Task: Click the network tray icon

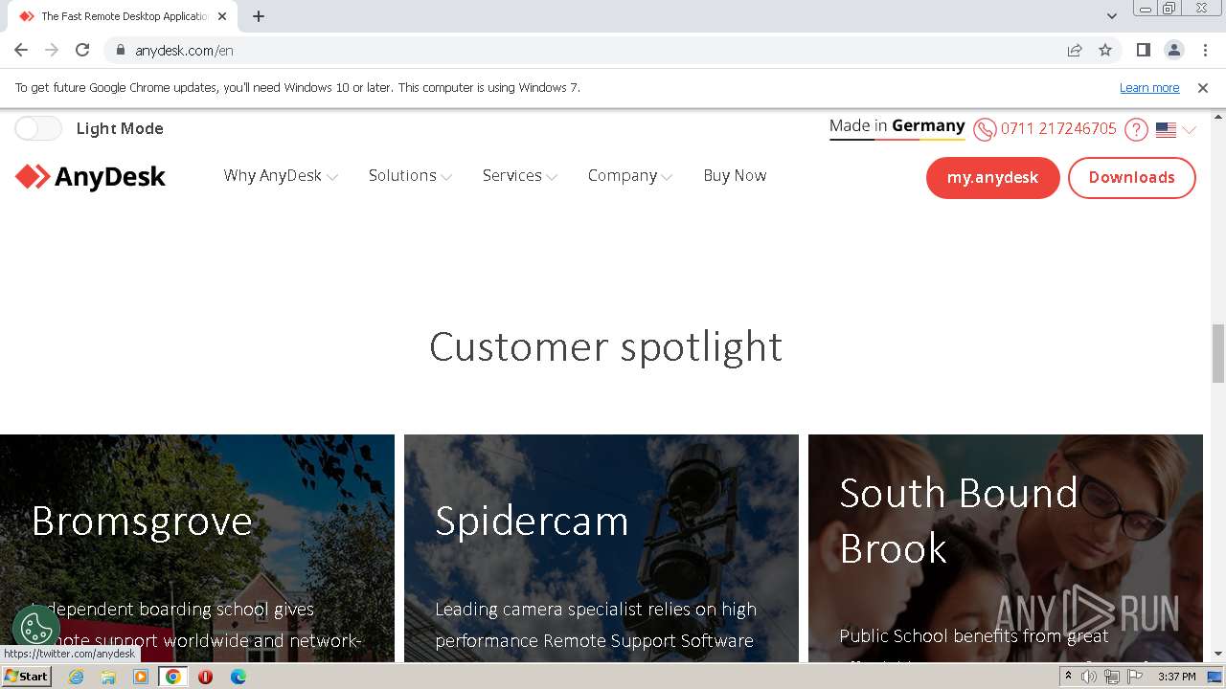Action: point(1112,677)
